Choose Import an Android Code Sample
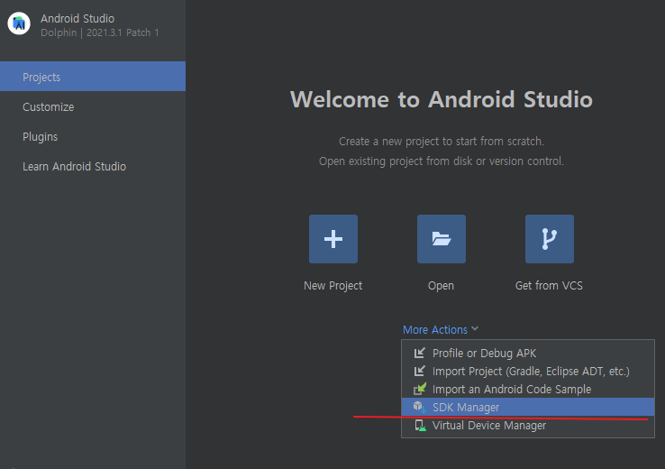This screenshot has width=665, height=469. click(x=528, y=390)
